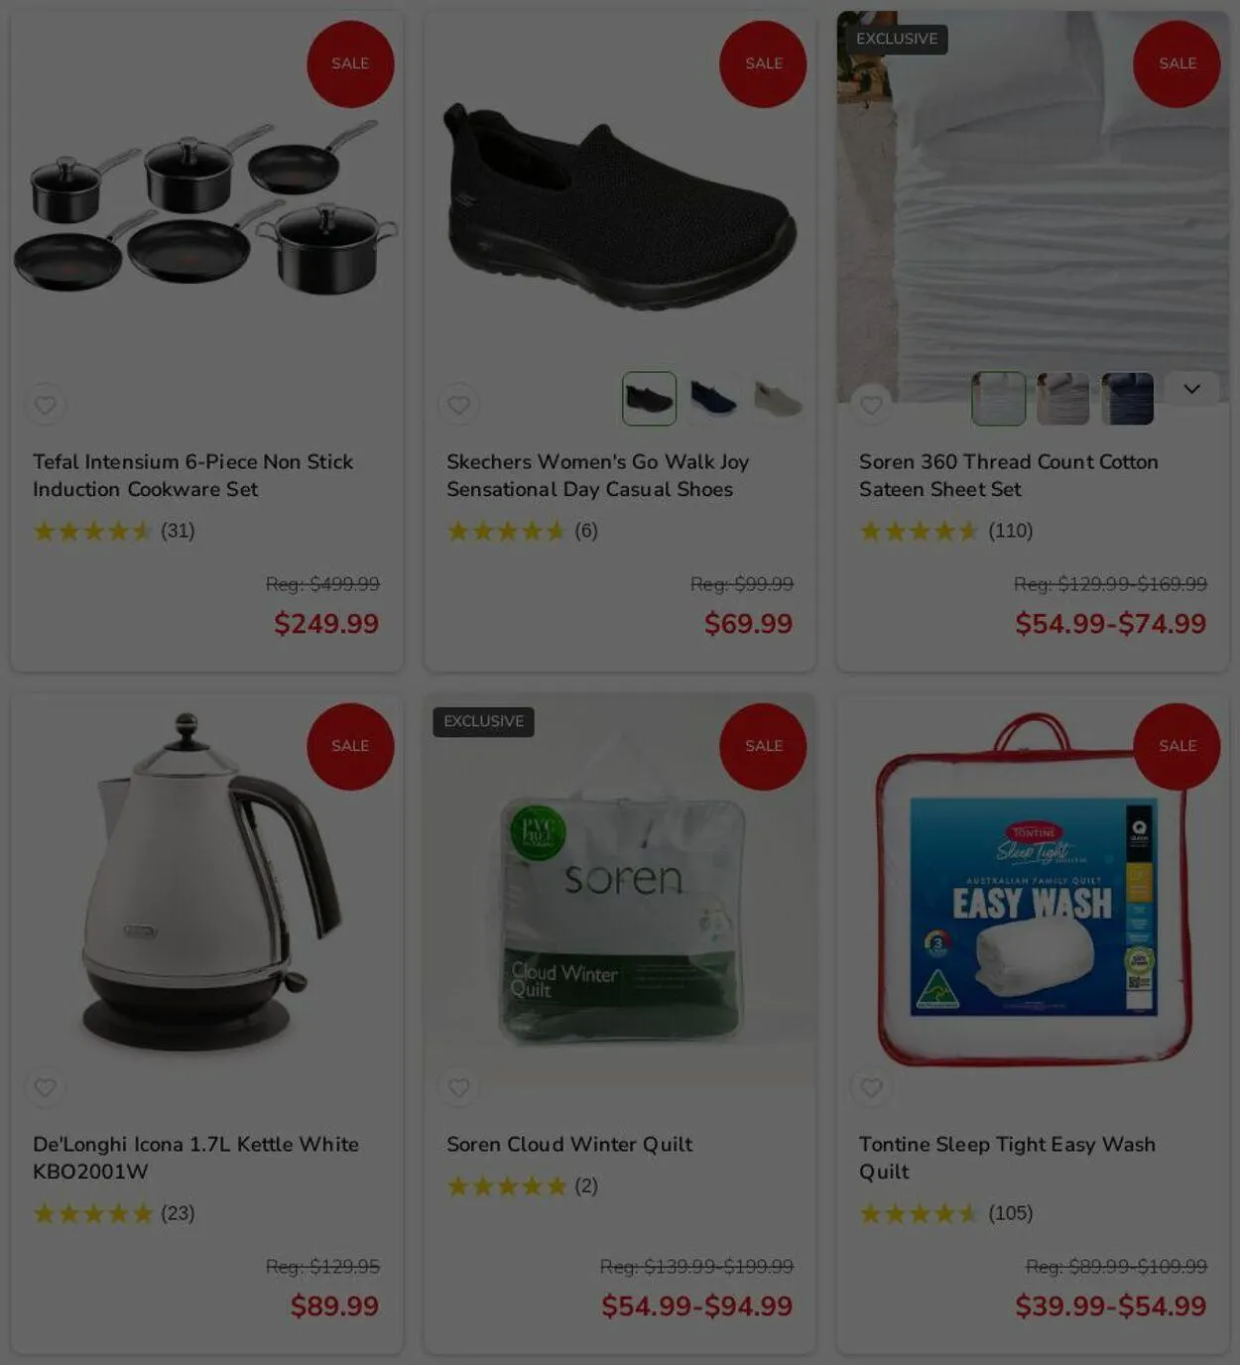The image size is (1240, 1365).
Task: Choose navy Soren sheet set swatch
Action: click(x=1127, y=399)
